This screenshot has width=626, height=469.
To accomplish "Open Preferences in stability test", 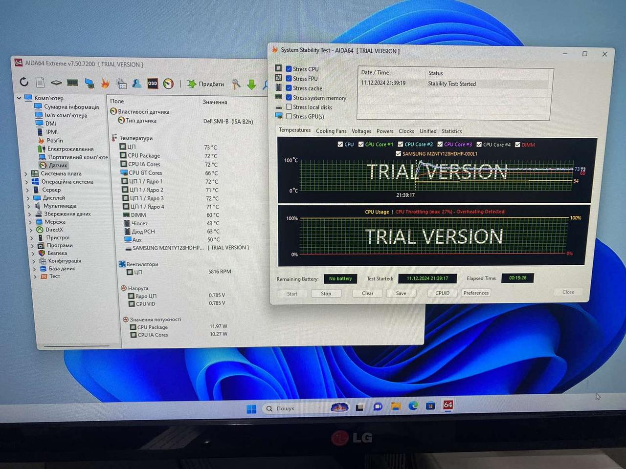I will [476, 293].
